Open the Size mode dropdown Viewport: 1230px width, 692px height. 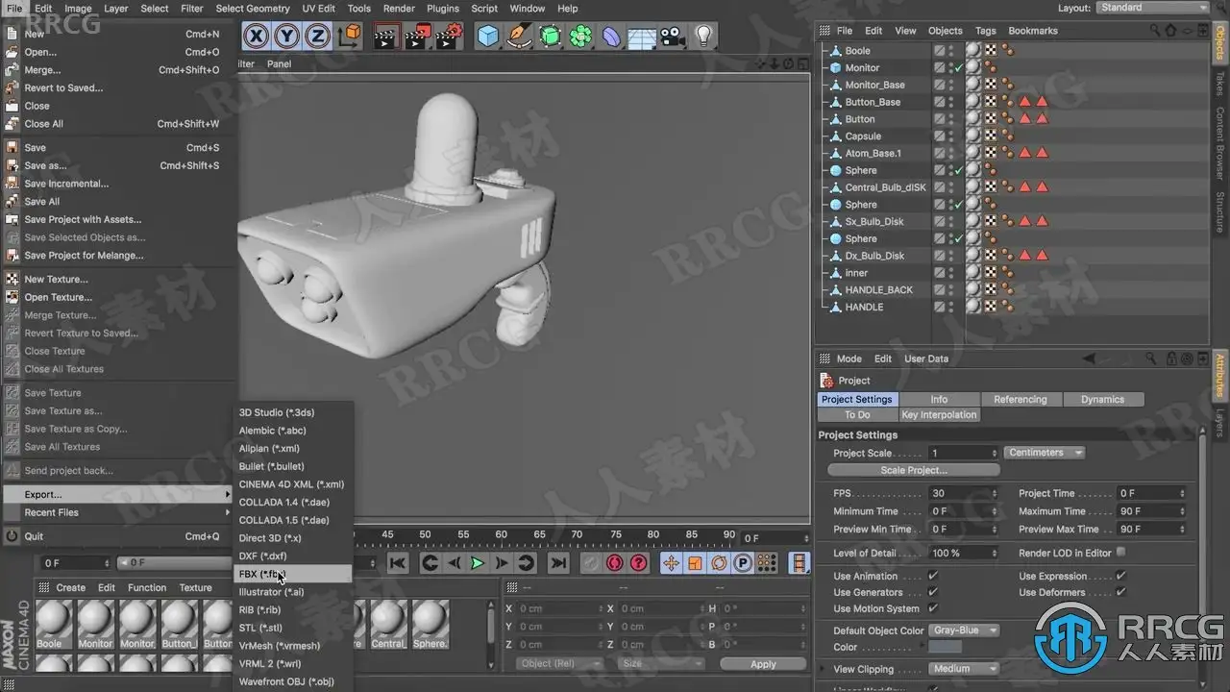click(x=659, y=663)
